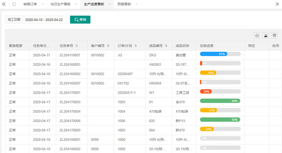This screenshot has width=282, height=153.
Task: Click the export icon in table toolbar
Action: point(265,36)
